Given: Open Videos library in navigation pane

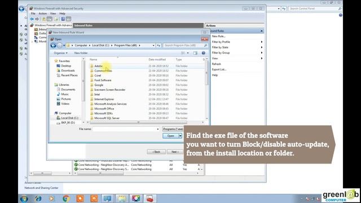Looking at the screenshot, I should tap(65, 104).
